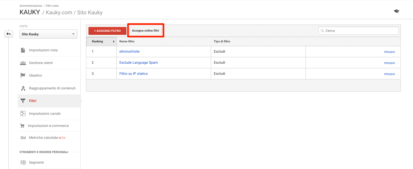Screen dimensions: 413x169
Task: Open Impostazioni e-commerce with the cart icon
Action: tap(23, 126)
